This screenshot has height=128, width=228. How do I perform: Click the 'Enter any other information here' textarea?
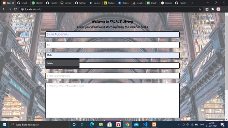click(x=112, y=101)
